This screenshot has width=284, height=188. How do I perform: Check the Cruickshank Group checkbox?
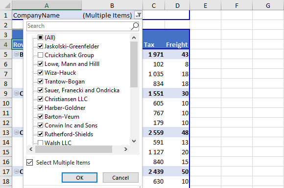[x=40, y=55]
